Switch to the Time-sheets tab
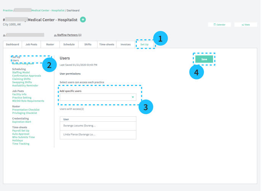 (x=107, y=45)
